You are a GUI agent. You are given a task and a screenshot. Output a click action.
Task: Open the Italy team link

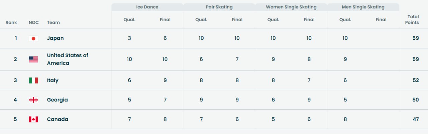(52, 80)
